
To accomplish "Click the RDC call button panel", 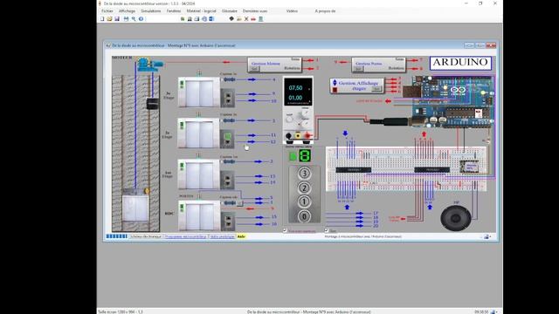I will click(x=228, y=221).
